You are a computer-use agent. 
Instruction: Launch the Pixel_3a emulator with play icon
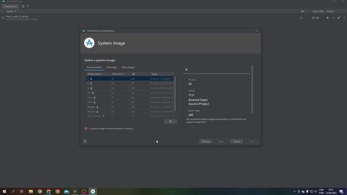(327, 18)
